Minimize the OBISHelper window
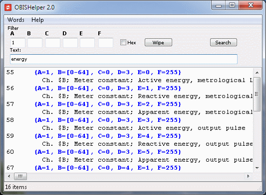The width and height of the screenshot is (266, 195). [x=219, y=6]
